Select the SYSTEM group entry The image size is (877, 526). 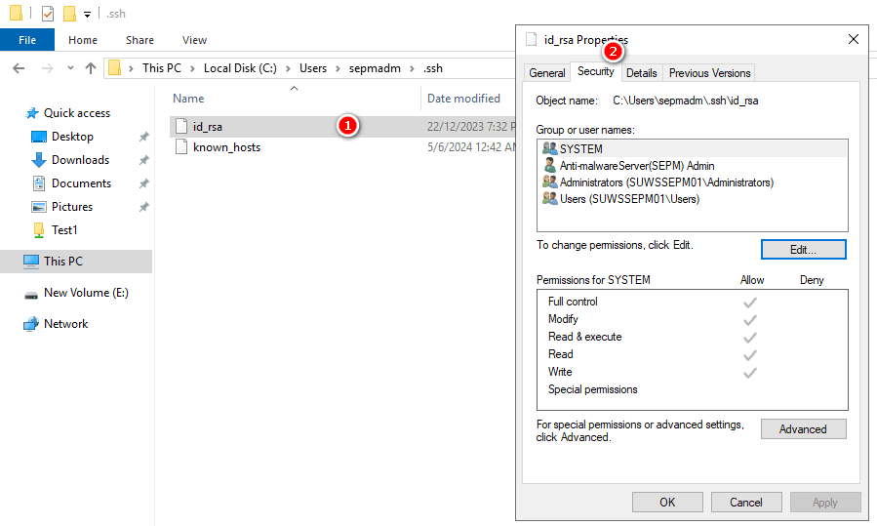pyautogui.click(x=580, y=149)
